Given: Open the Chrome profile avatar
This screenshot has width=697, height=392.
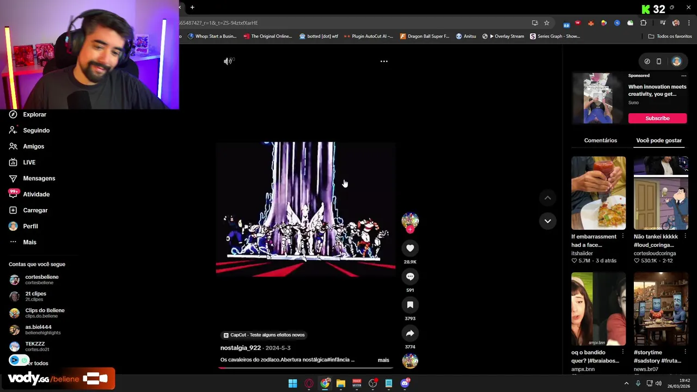Looking at the screenshot, I should (x=676, y=23).
